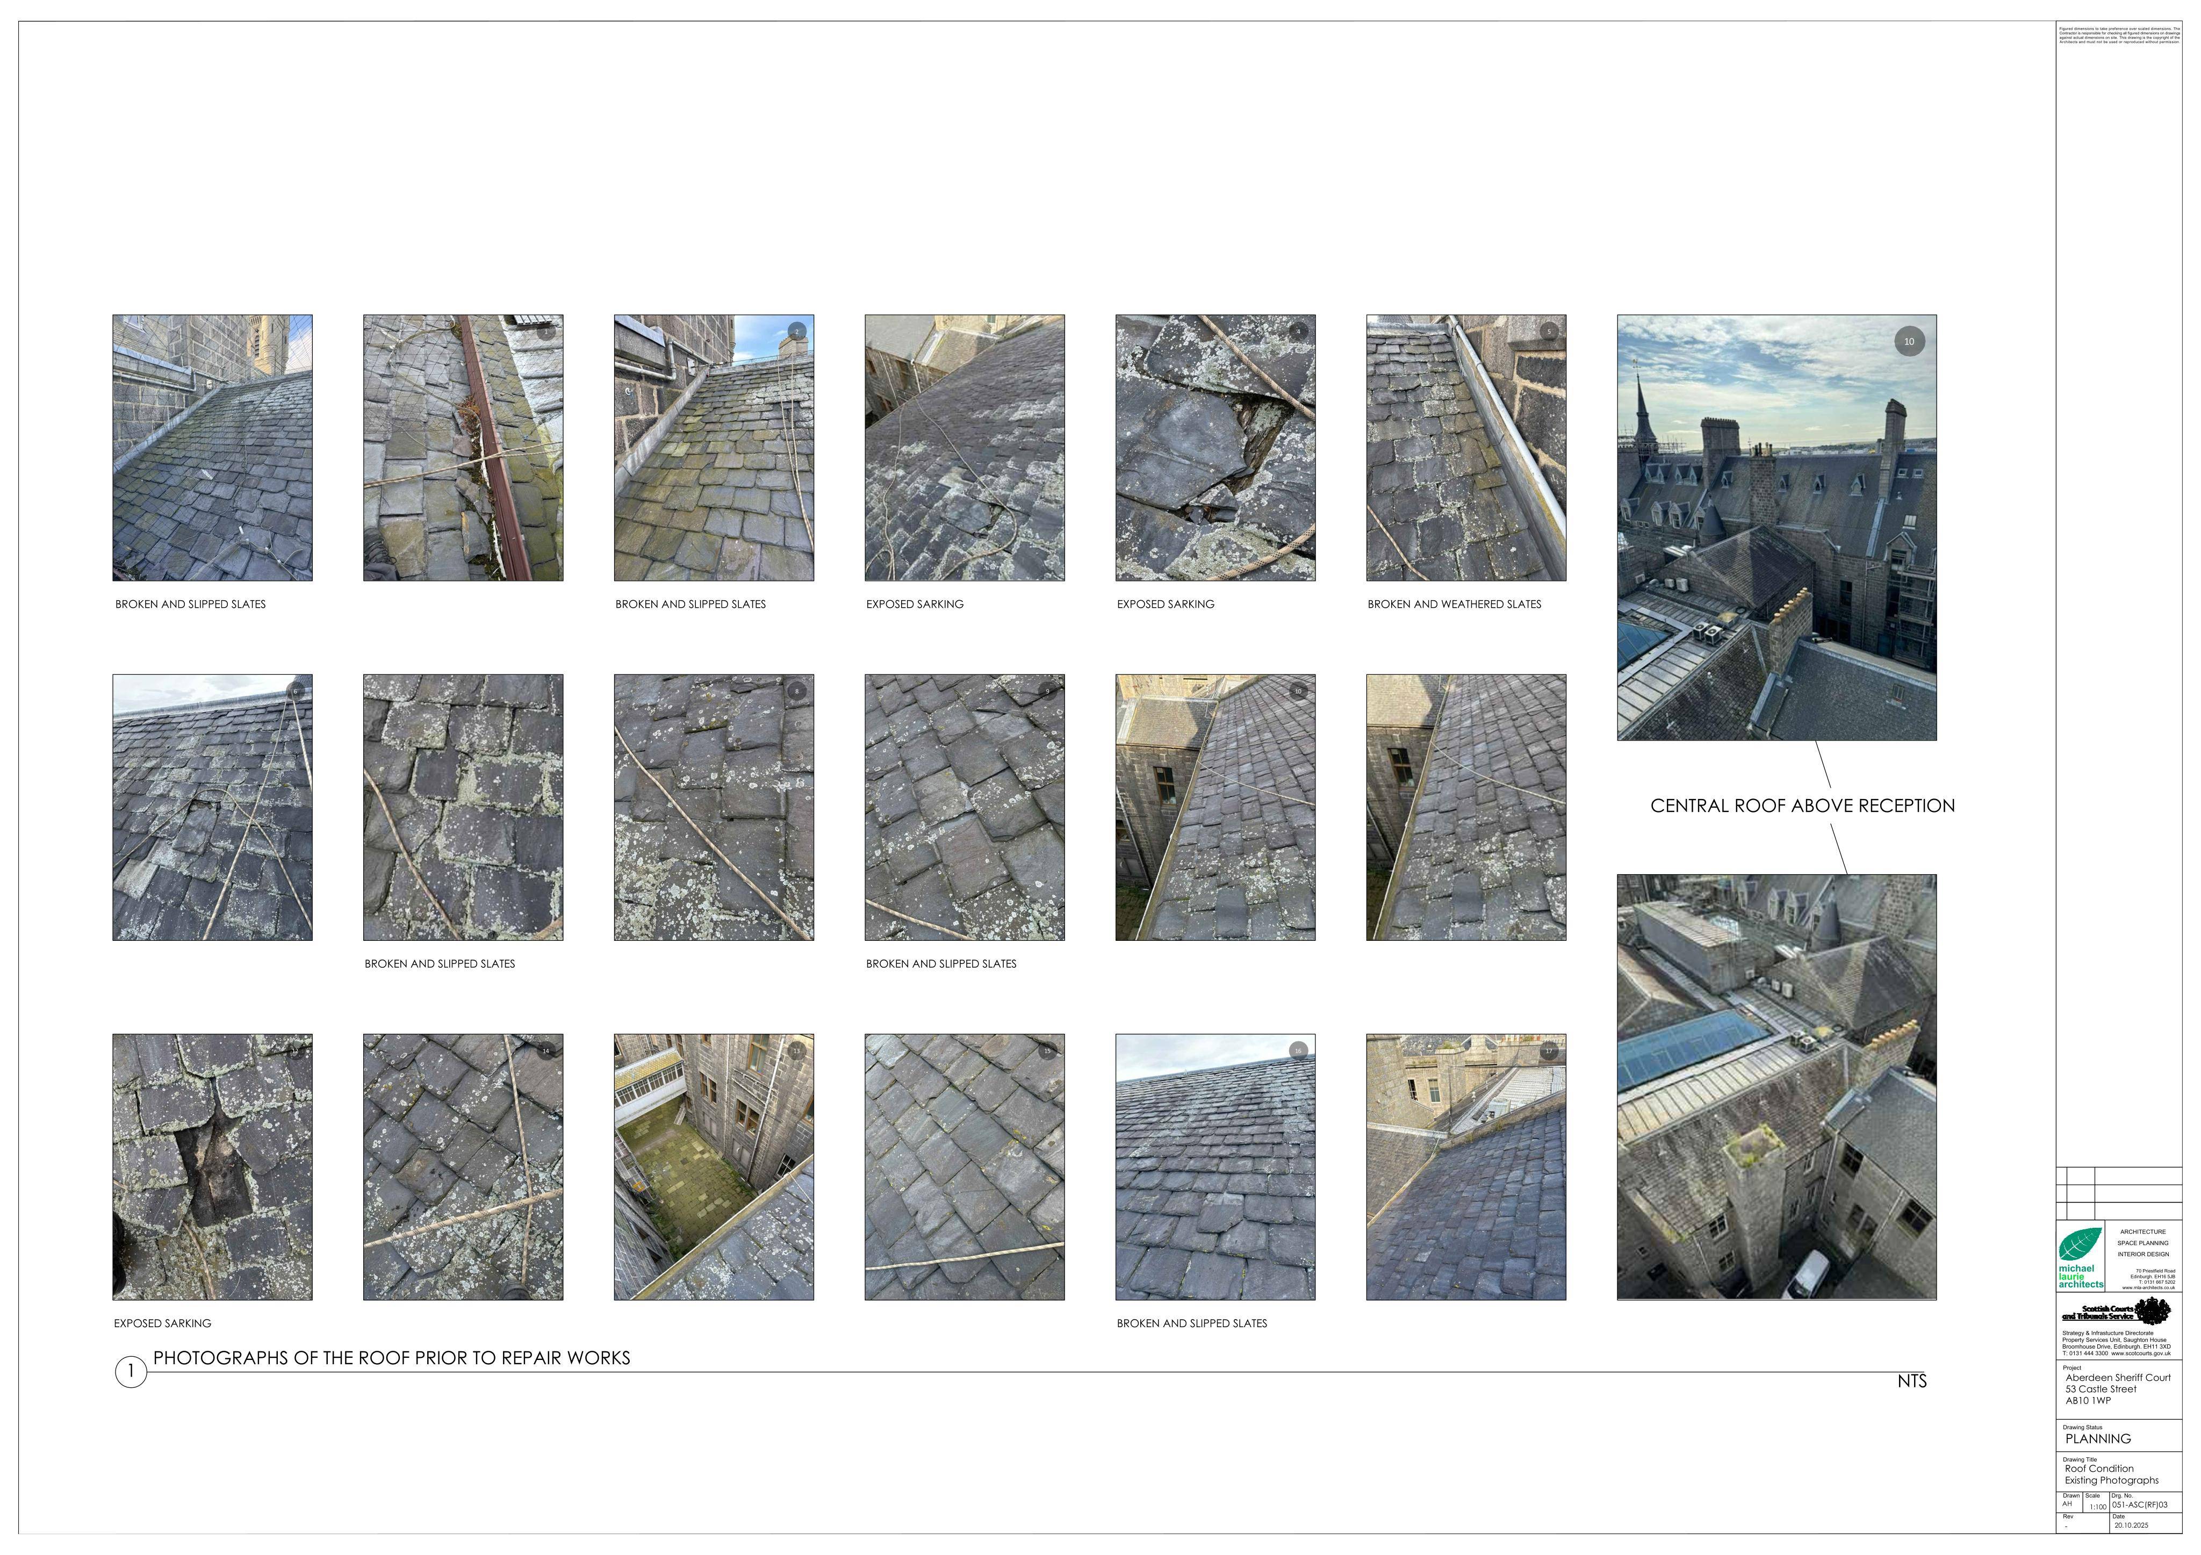
Task: Select the circled number 1 drawing marker
Action: [x=131, y=1372]
